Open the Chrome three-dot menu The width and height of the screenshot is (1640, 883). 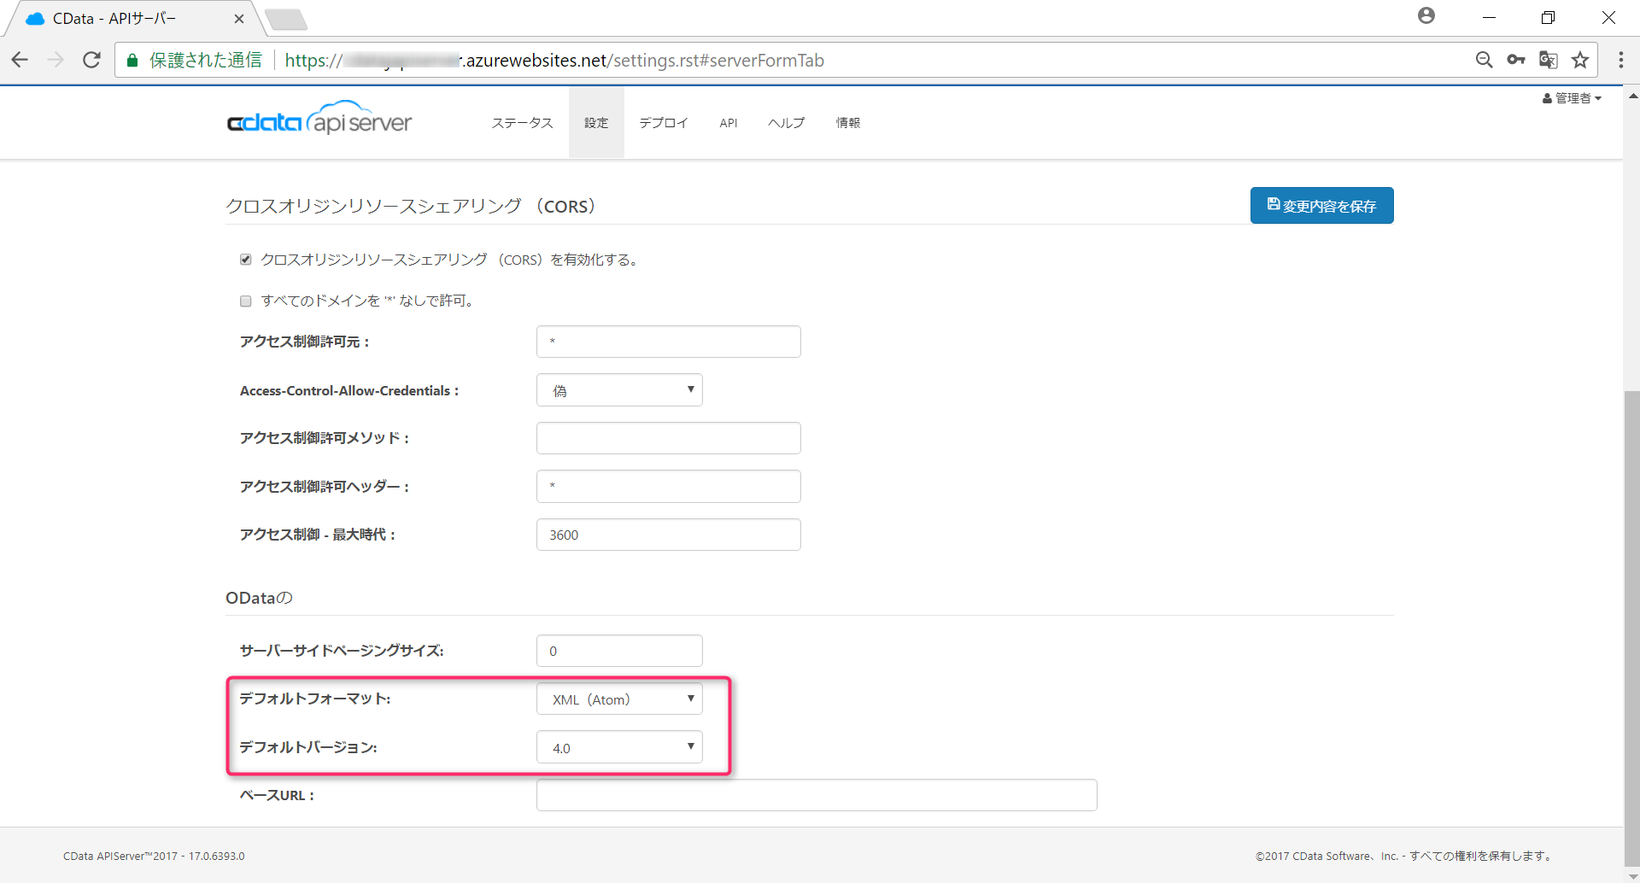[1621, 60]
